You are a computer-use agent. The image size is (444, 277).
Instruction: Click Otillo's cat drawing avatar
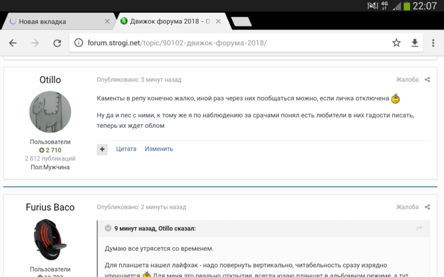(50, 112)
